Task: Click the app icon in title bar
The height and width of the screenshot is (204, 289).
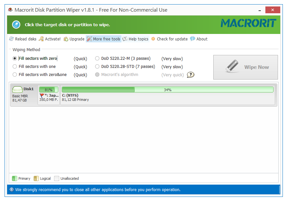Action: (10, 10)
